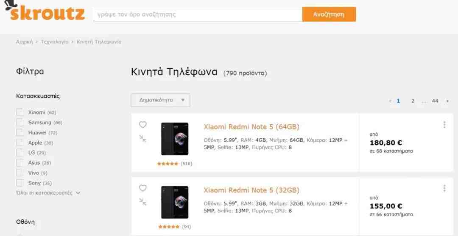Add Redmi Note 5 32GB to favorites (heart)
458x236 pixels.
tap(142, 188)
